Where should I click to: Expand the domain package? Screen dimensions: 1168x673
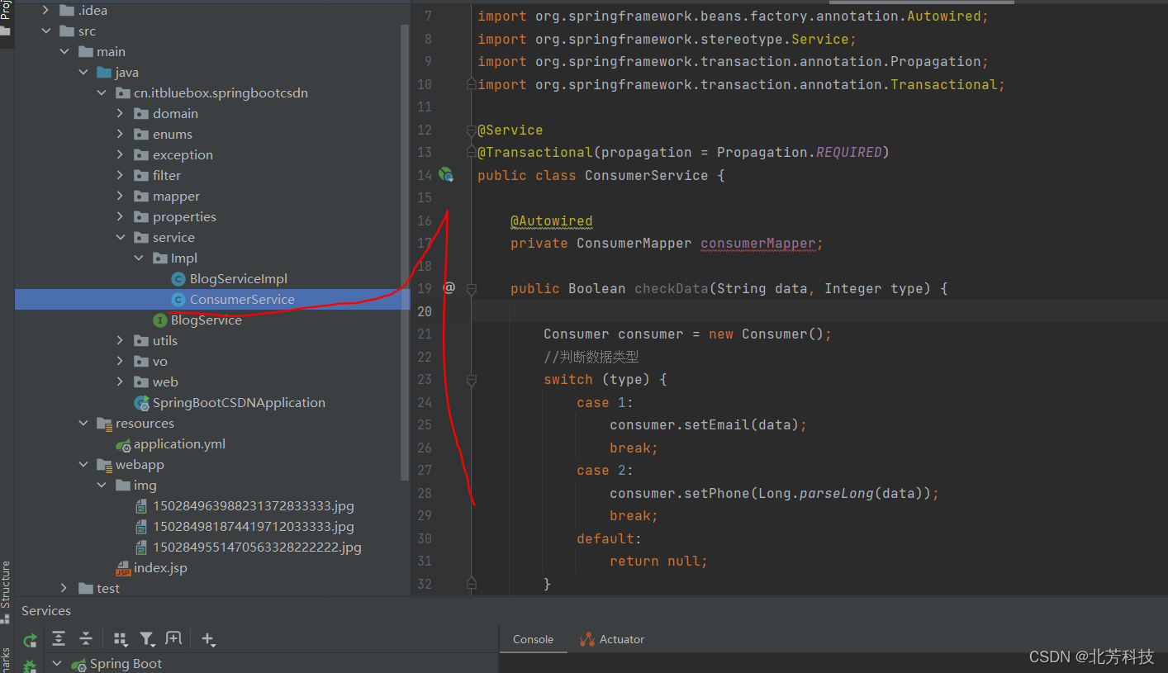tap(120, 114)
